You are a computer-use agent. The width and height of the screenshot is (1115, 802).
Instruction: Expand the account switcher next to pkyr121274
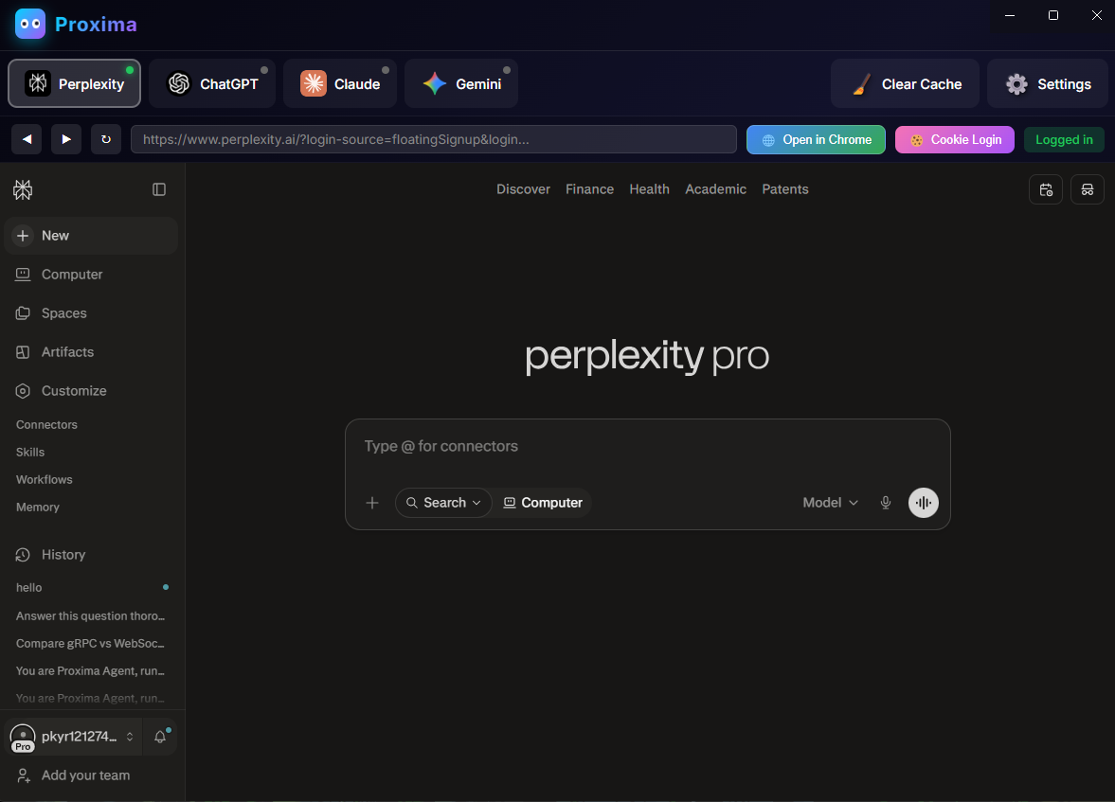click(130, 737)
